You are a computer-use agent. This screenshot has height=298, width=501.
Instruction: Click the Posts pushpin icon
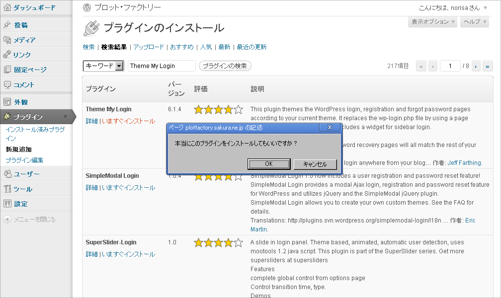[7, 25]
